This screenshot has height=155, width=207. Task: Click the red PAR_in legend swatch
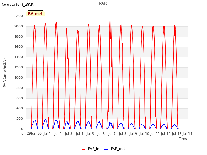(x=83, y=149)
